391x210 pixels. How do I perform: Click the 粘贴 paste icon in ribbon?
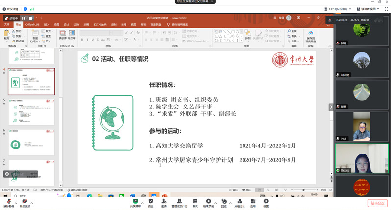pyautogui.click(x=6, y=33)
